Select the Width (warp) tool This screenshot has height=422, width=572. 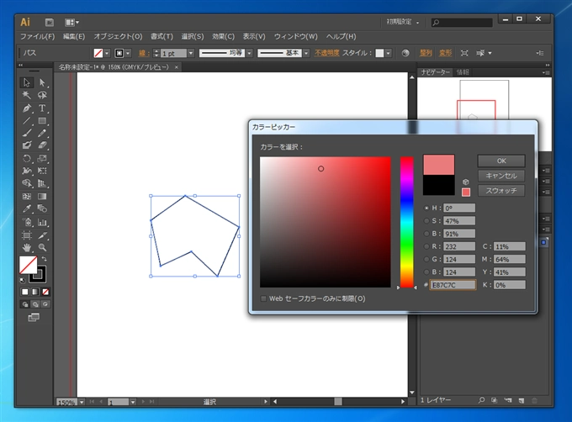[x=27, y=171]
